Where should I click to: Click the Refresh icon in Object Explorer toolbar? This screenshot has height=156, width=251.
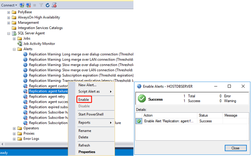[48, 5]
